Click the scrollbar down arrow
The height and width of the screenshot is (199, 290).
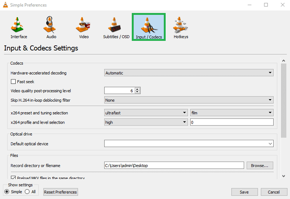coord(284,176)
